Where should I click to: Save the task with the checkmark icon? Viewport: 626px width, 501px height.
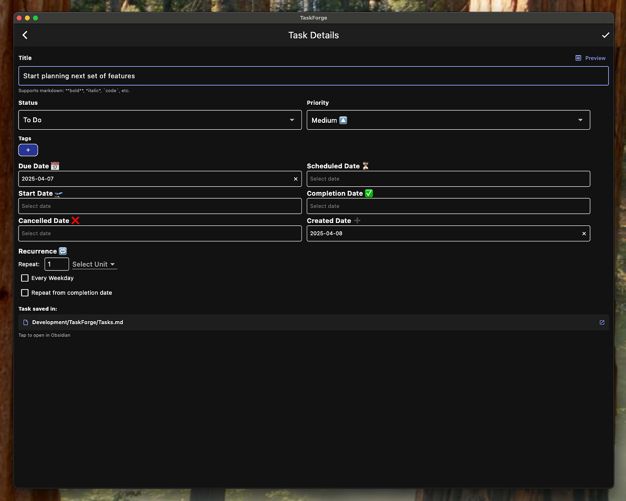[x=605, y=35]
